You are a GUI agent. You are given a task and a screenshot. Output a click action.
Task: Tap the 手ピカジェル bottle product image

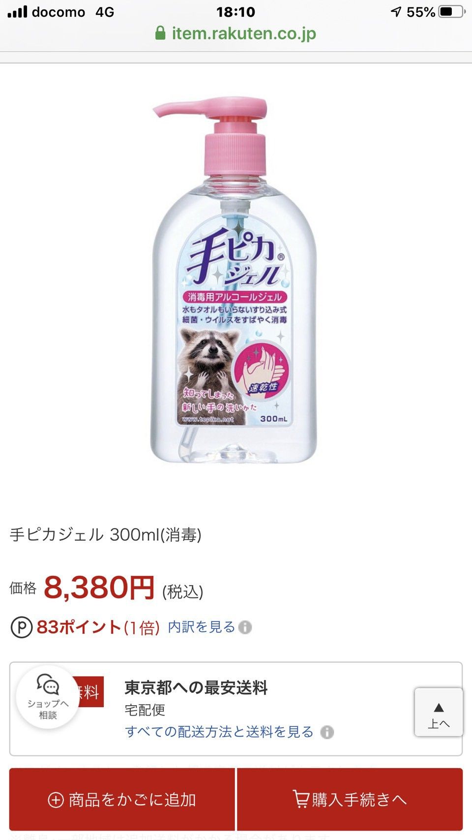point(234,280)
